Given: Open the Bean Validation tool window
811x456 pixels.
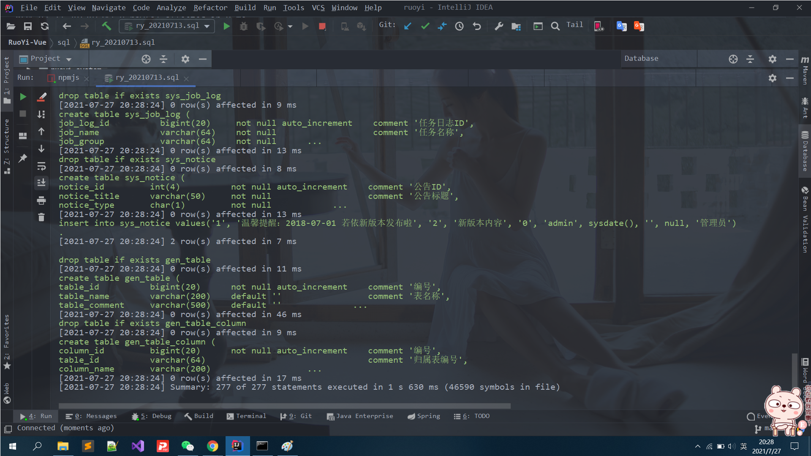Looking at the screenshot, I should [805, 220].
